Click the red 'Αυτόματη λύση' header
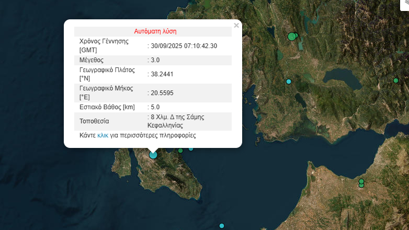409x230 pixels. (x=153, y=31)
